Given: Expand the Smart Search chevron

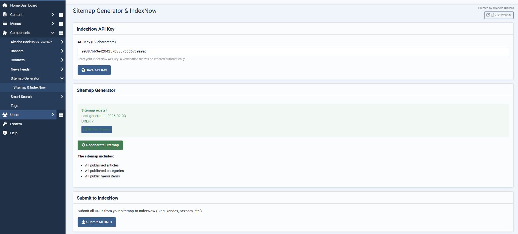Looking at the screenshot, I should click(62, 96).
